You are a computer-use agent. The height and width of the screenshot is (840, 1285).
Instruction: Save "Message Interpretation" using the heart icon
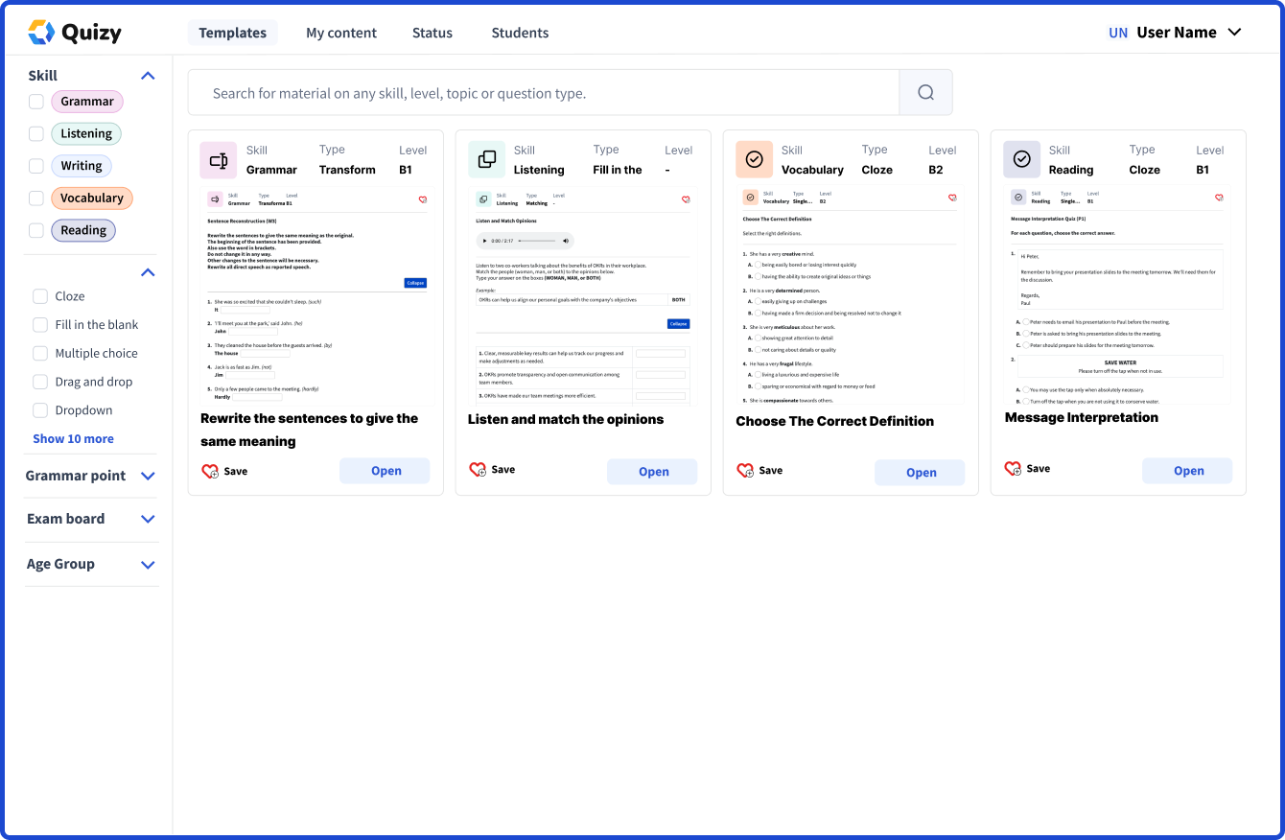(x=1013, y=468)
